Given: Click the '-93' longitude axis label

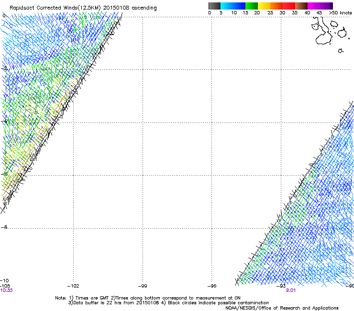Looking at the screenshot, I should pos(281,286).
